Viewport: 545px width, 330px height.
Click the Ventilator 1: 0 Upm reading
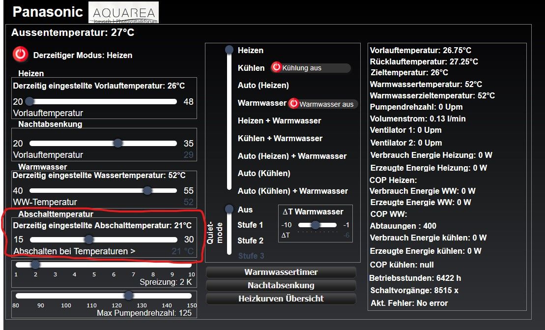(x=405, y=130)
